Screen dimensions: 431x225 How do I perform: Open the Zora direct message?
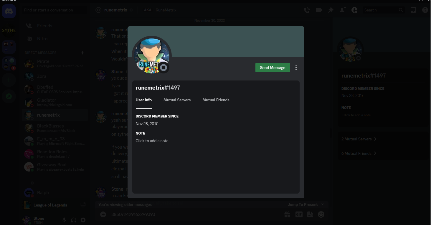pyautogui.click(x=55, y=76)
